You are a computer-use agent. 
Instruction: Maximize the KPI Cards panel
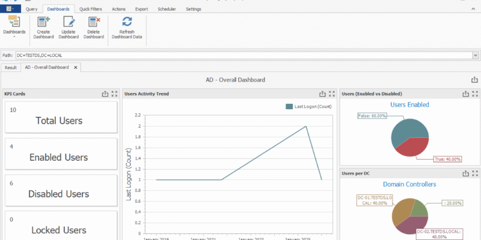tap(114, 94)
